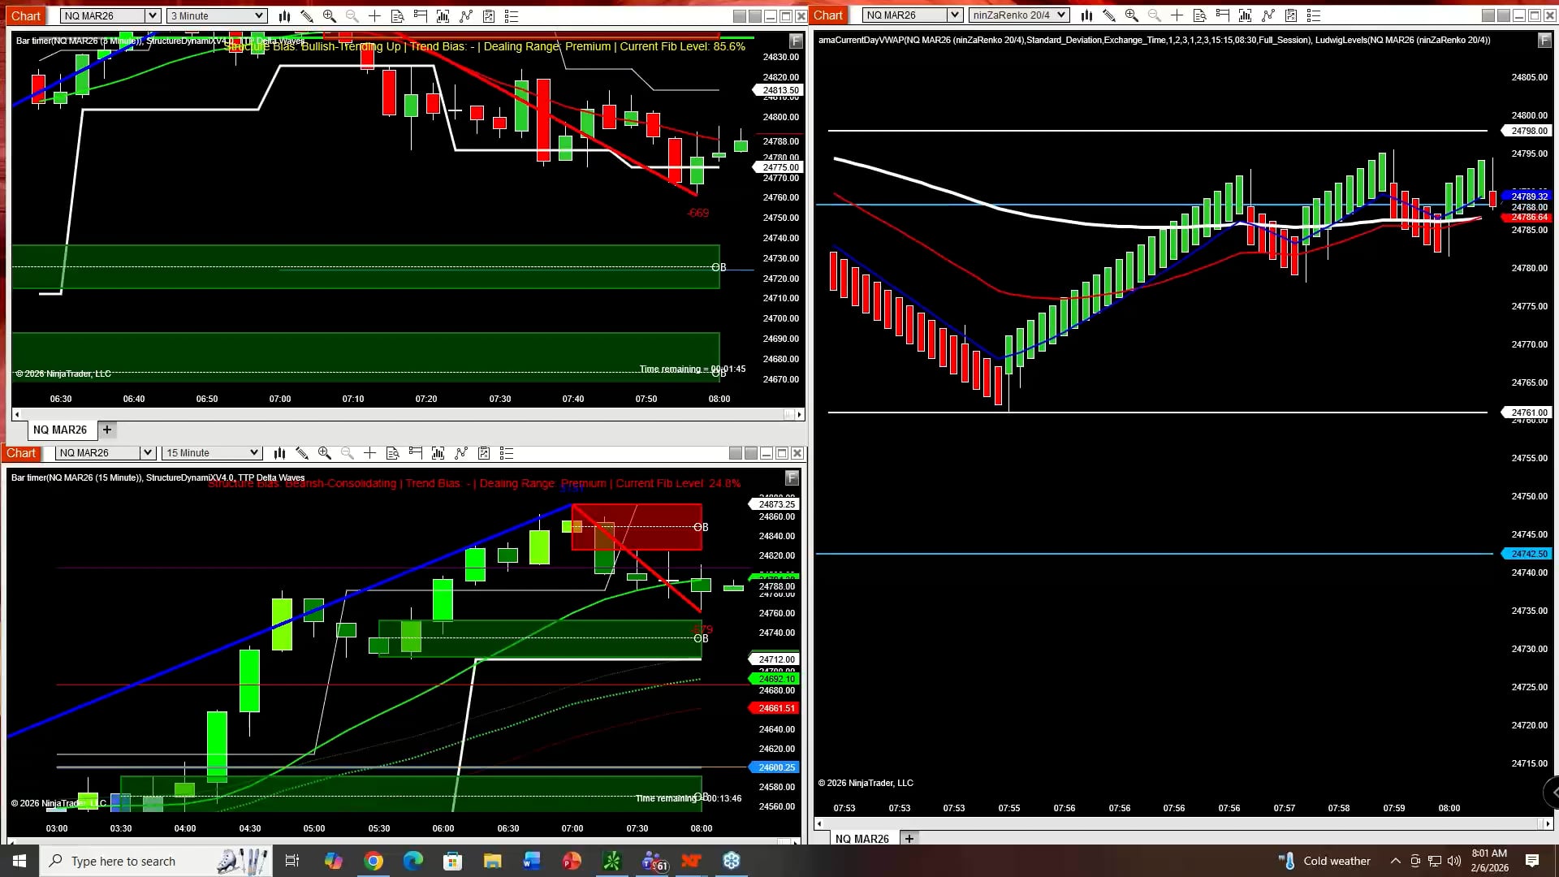The width and height of the screenshot is (1559, 877).
Task: Toggle fixed scale F button on 3 Minute chart
Action: point(796,41)
